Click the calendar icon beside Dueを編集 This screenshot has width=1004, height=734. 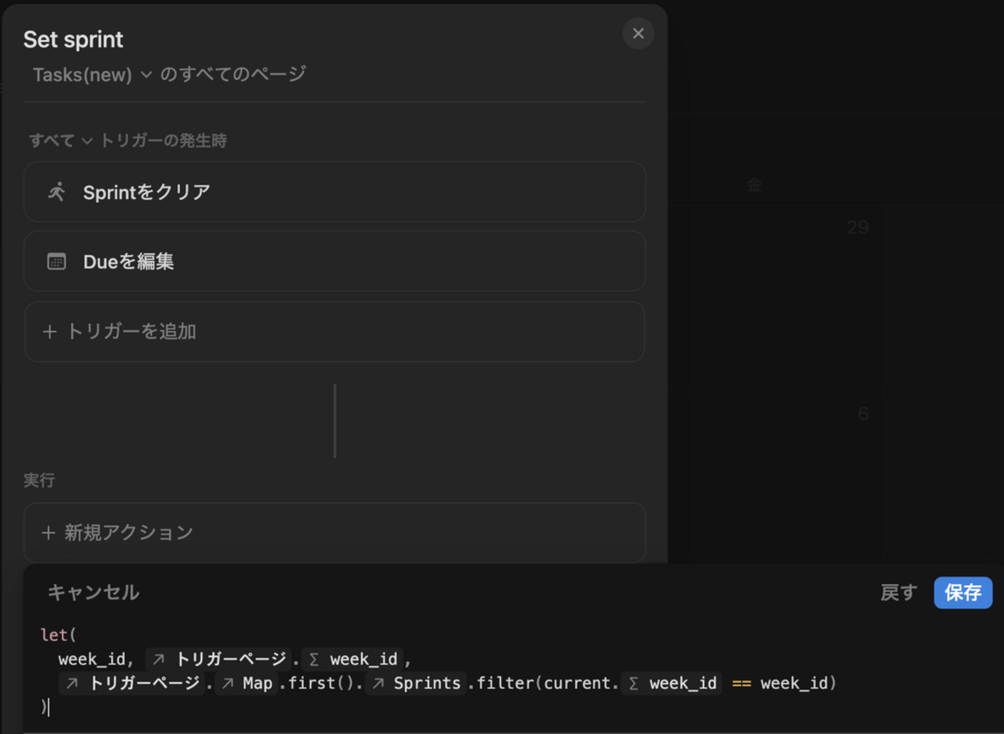pyautogui.click(x=56, y=261)
